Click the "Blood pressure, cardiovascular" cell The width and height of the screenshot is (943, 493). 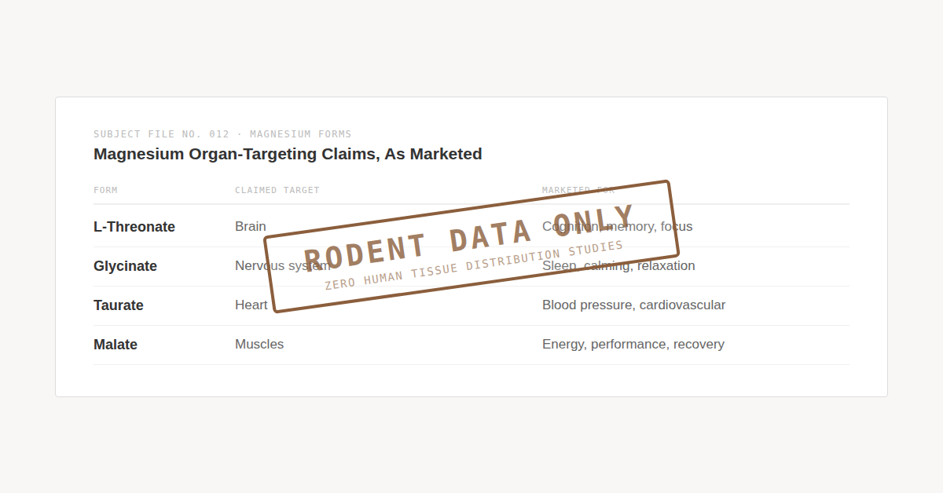click(633, 305)
